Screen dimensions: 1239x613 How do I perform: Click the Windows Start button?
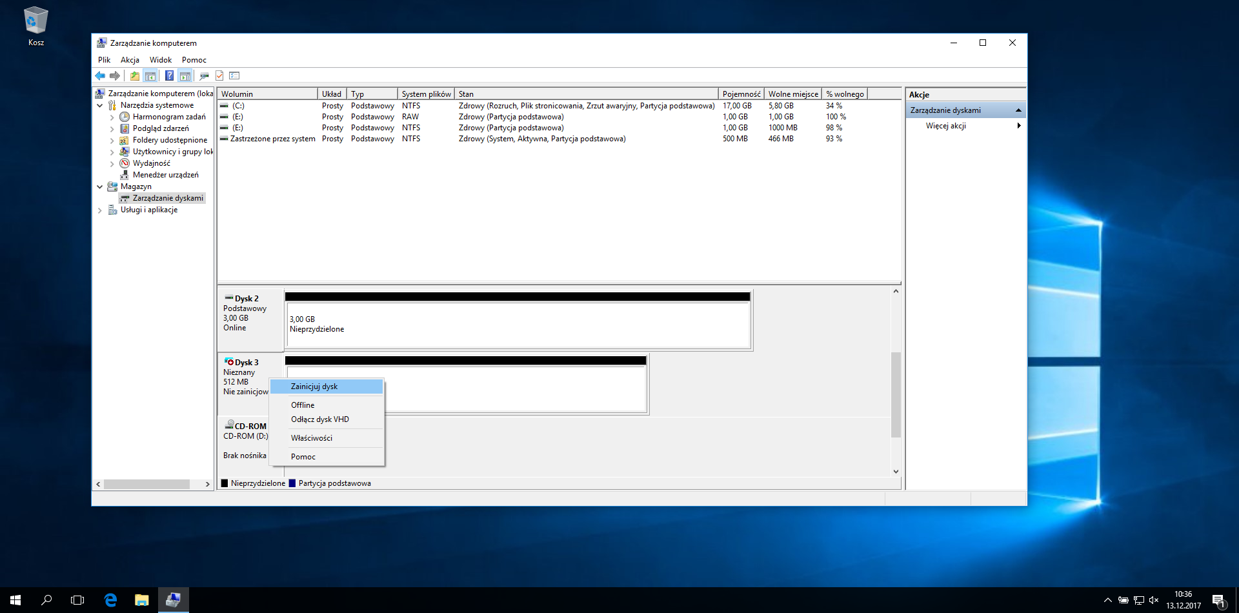coord(15,600)
